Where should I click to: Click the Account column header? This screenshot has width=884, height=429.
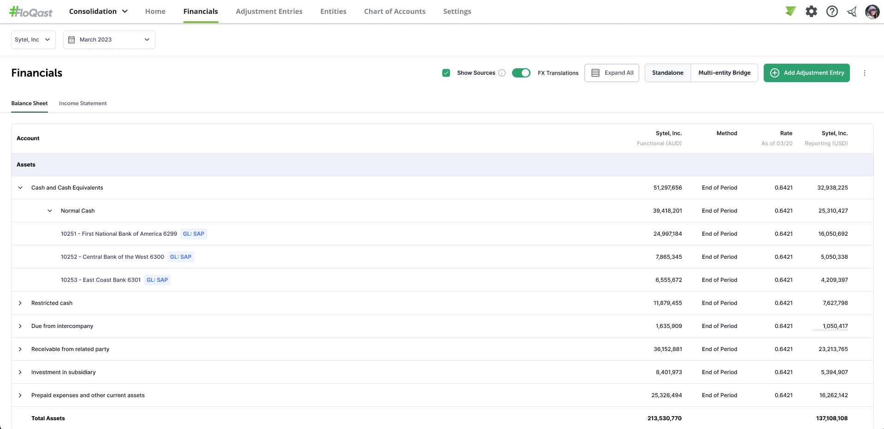(x=28, y=138)
